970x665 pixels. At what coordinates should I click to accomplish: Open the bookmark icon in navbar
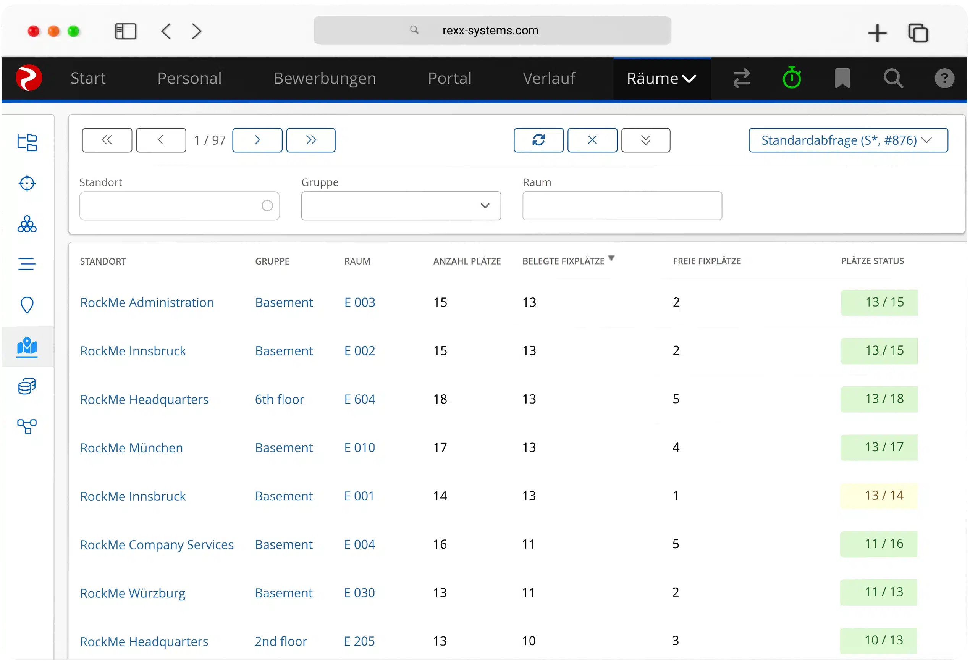(842, 78)
